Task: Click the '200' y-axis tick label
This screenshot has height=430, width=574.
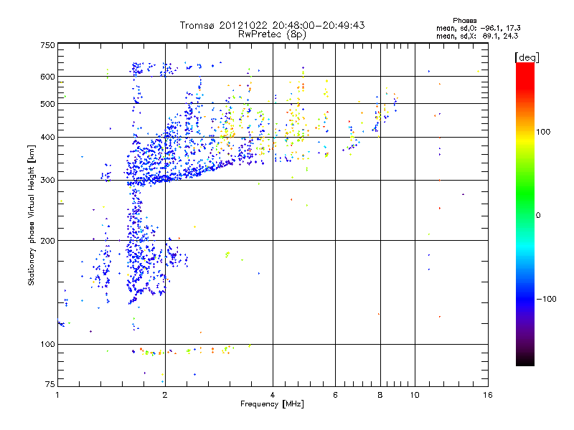Action: pyautogui.click(x=47, y=241)
